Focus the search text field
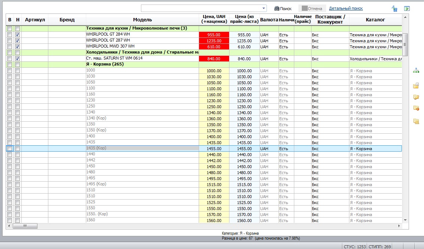424x249 pixels. point(201,8)
